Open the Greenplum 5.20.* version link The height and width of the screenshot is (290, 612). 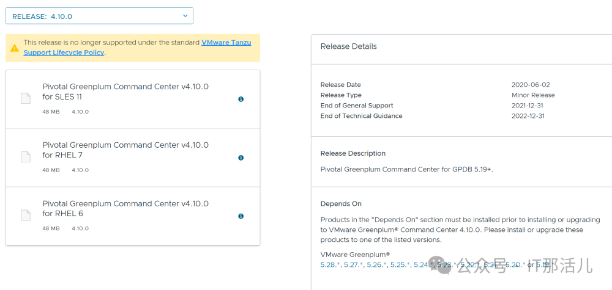(x=515, y=265)
